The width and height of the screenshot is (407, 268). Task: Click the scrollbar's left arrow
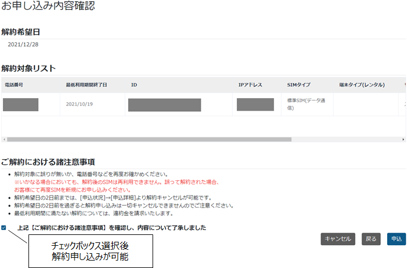(x=4, y=140)
